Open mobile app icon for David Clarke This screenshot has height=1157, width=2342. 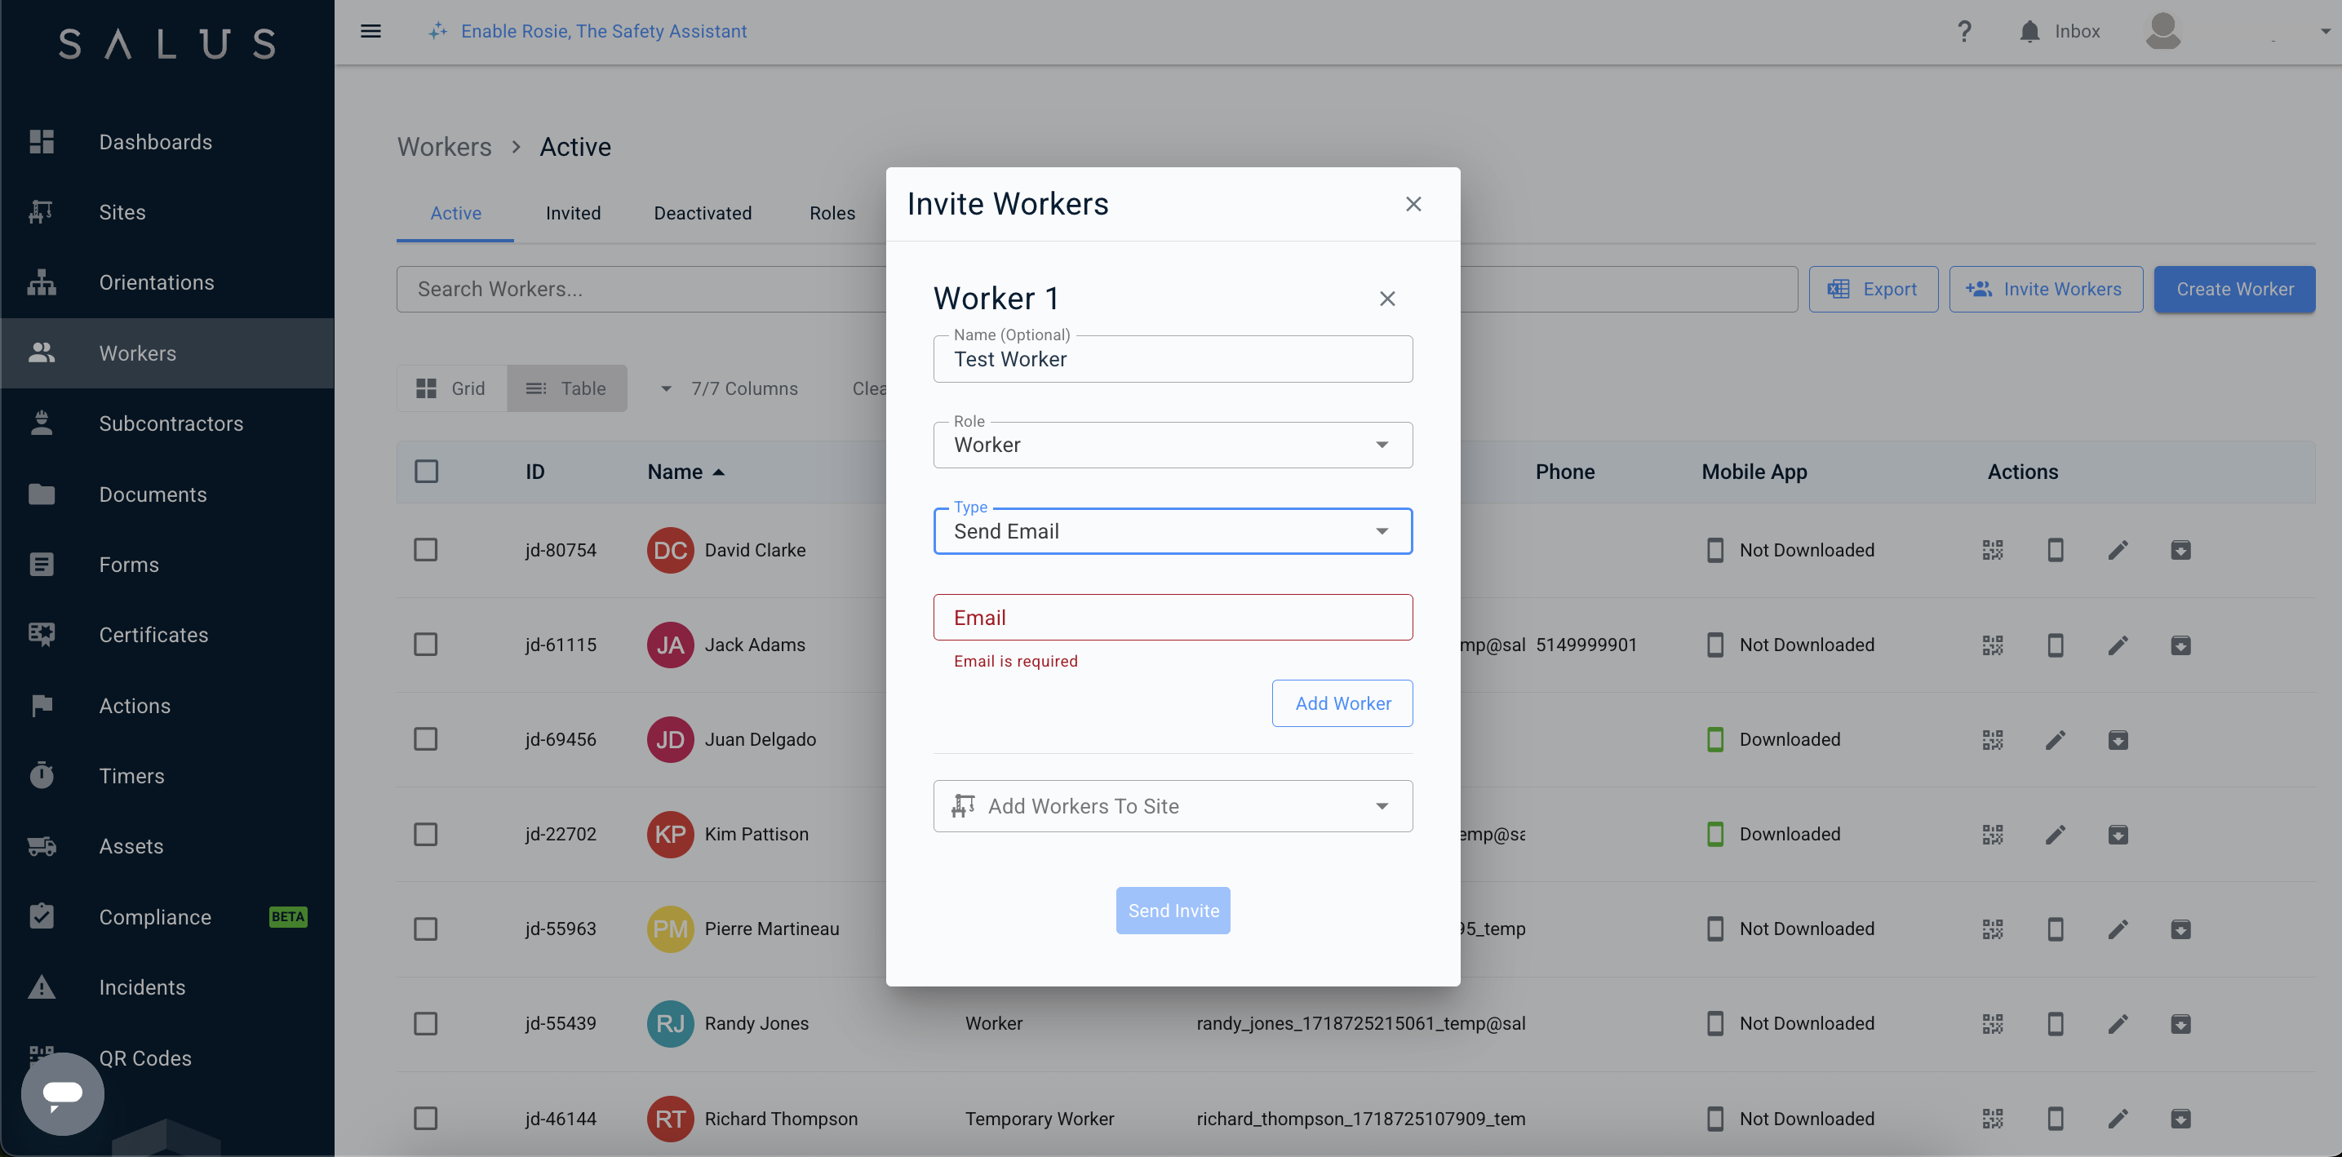click(x=2055, y=550)
